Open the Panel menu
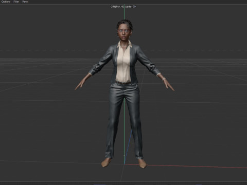Screen dimensions: 247x185 click(x=25, y=2)
